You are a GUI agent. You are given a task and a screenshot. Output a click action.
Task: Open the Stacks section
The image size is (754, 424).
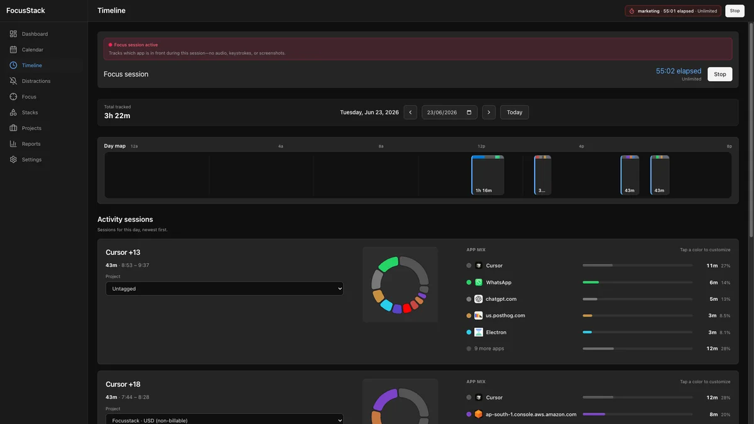(x=43, y=112)
